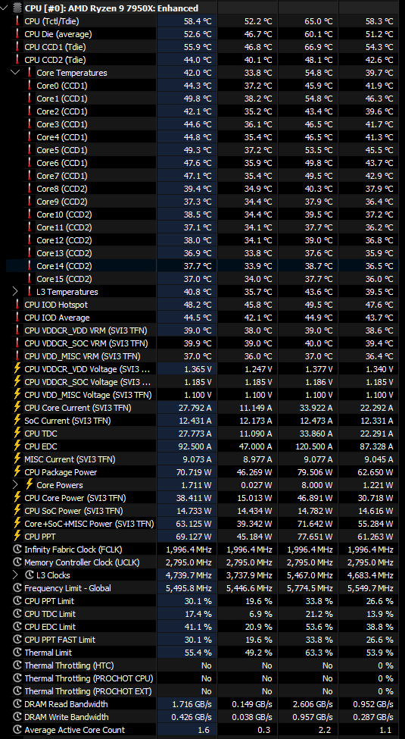The image size is (405, 739).
Task: Select the CPU EDC Limit row
Action: click(203, 626)
